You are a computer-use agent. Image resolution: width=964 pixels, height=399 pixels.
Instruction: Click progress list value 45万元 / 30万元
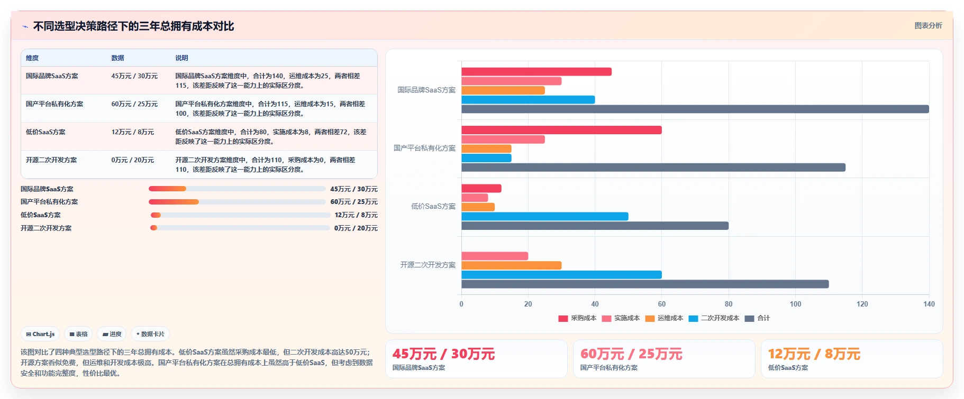(354, 189)
